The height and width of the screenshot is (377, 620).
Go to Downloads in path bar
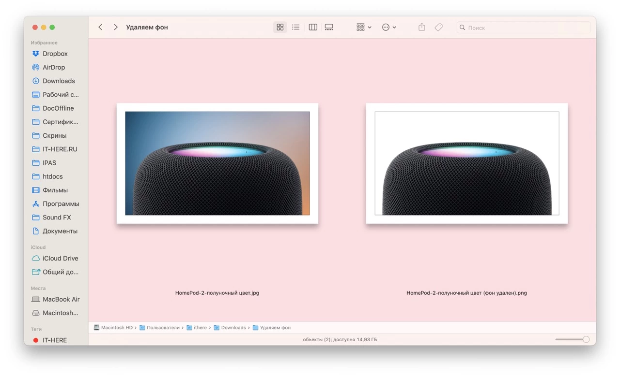pos(233,328)
